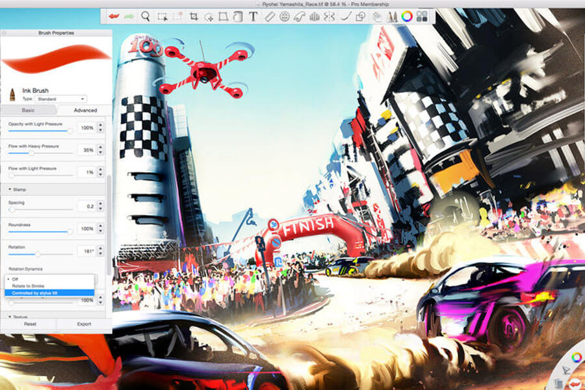The image size is (585, 390).
Task: Select the Perspective Guides tool
Action: coord(315,17)
